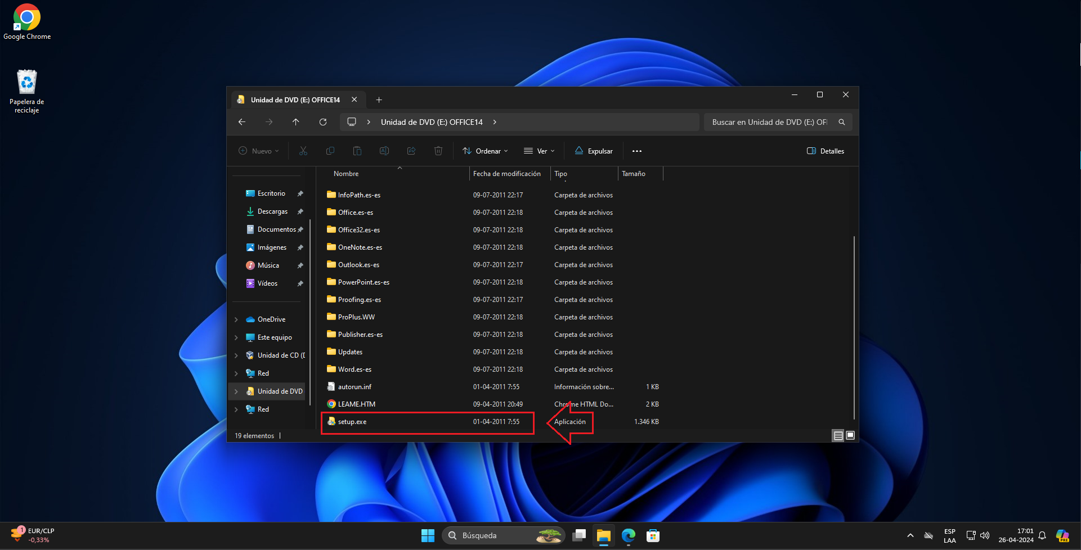1081x550 pixels.
Task: Sort by Fecha de modificación column
Action: tap(510, 174)
